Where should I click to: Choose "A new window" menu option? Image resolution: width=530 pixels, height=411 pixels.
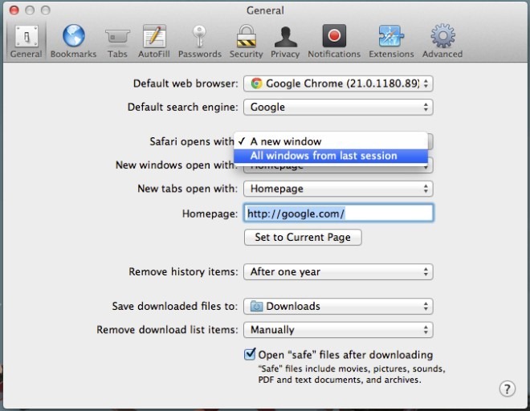331,141
